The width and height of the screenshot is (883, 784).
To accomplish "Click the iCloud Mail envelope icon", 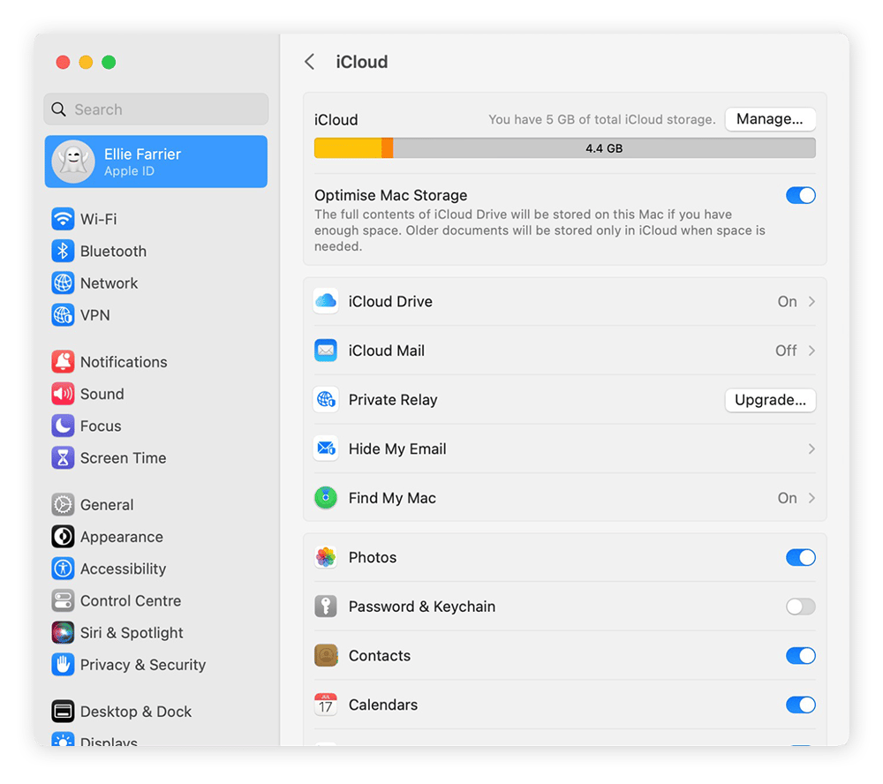I will tap(326, 351).
